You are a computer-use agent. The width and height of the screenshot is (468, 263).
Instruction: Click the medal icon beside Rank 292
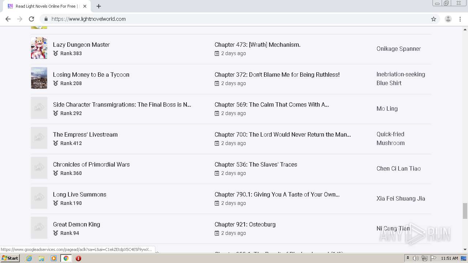point(56,113)
